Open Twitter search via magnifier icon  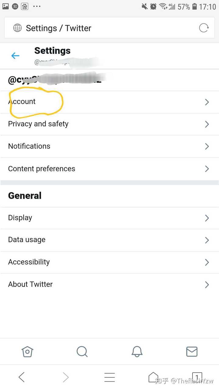(x=82, y=352)
